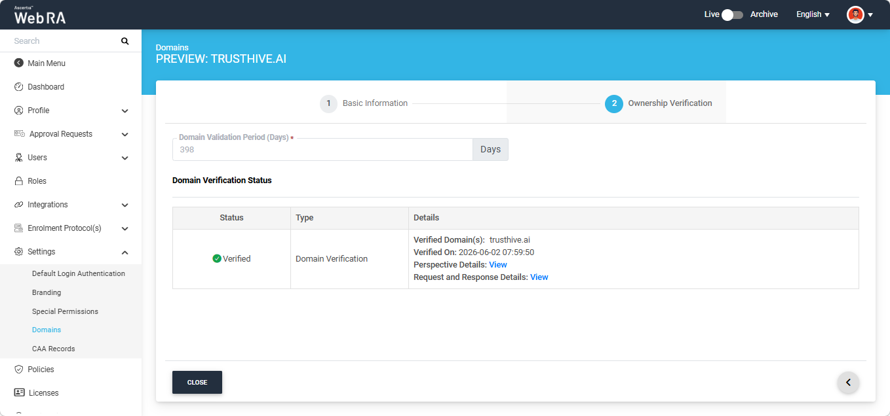Viewport: 890px width, 416px height.
Task: Open Special Permissions settings
Action: [x=65, y=311]
